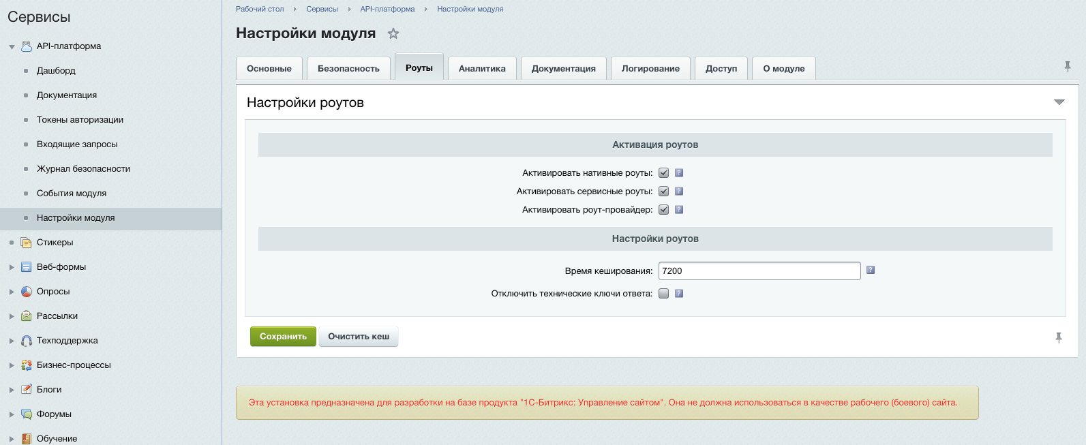
Task: Click the pin icon beside Очистить кеш
Action: tap(1059, 337)
